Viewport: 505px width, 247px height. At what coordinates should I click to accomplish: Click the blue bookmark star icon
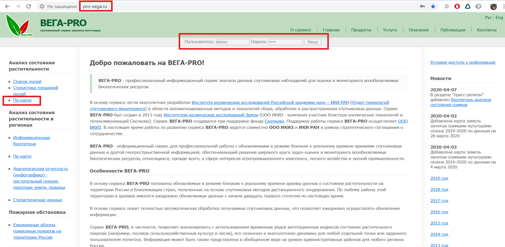(x=433, y=7)
